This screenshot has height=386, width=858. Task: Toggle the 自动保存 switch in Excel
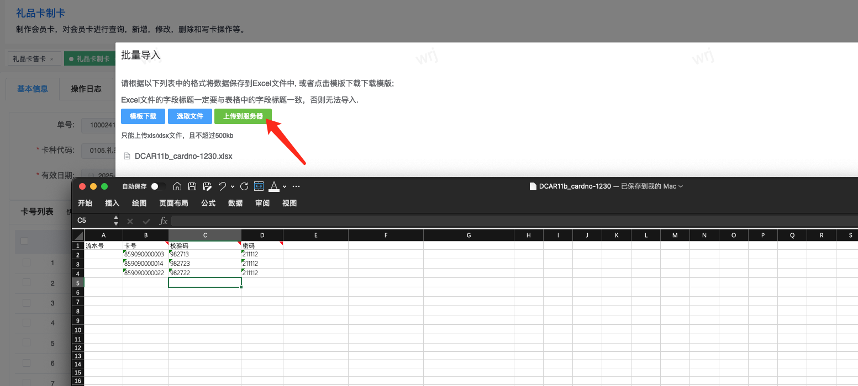click(x=159, y=186)
